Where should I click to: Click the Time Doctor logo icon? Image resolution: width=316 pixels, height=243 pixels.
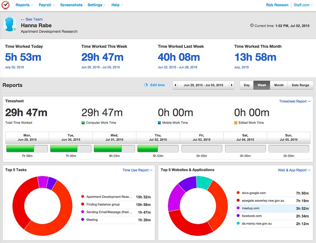(x=6, y=5)
